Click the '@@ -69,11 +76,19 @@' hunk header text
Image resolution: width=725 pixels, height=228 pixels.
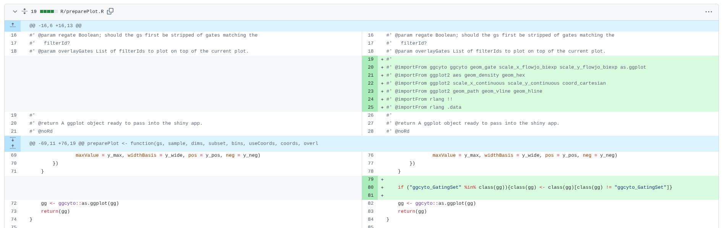[173, 144]
